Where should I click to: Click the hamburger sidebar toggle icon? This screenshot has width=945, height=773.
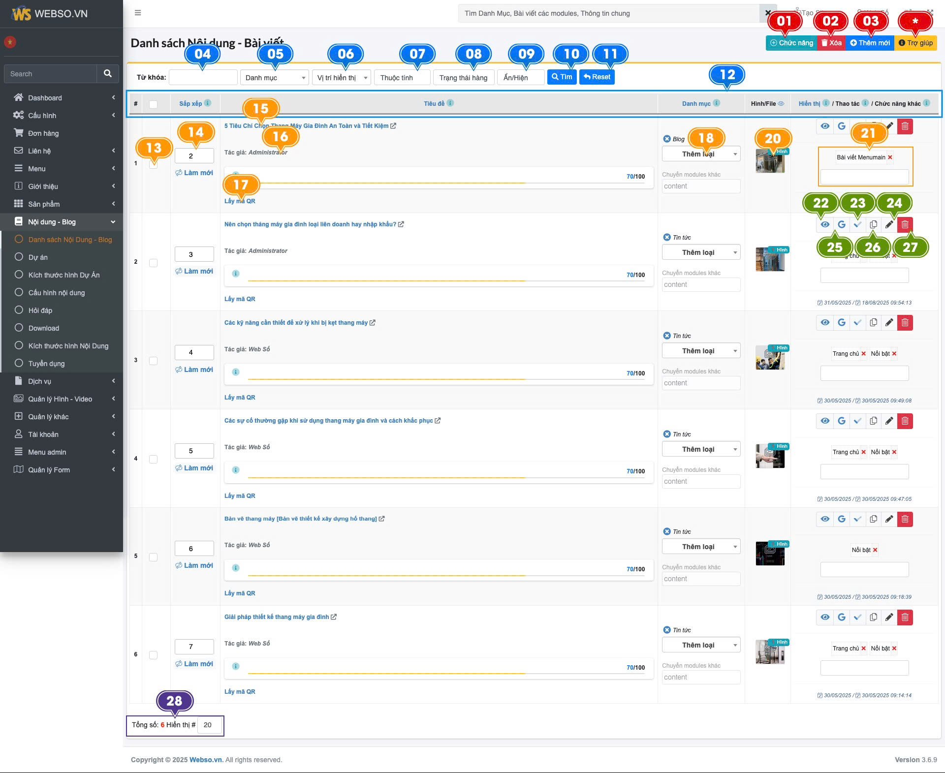[138, 13]
